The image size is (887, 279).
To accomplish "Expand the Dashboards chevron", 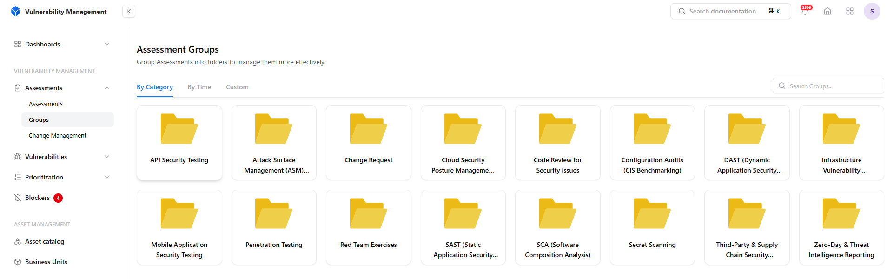I will 107,44.
